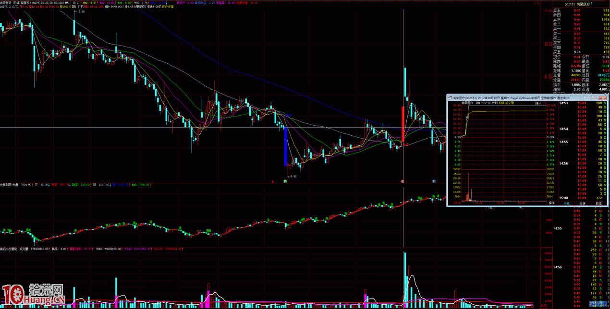
Task: Toggle the small square box beside 统计
Action: tap(545, 103)
